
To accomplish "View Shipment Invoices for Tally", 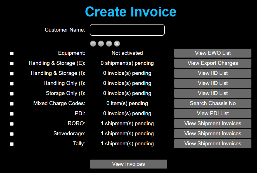I will coord(213,143).
